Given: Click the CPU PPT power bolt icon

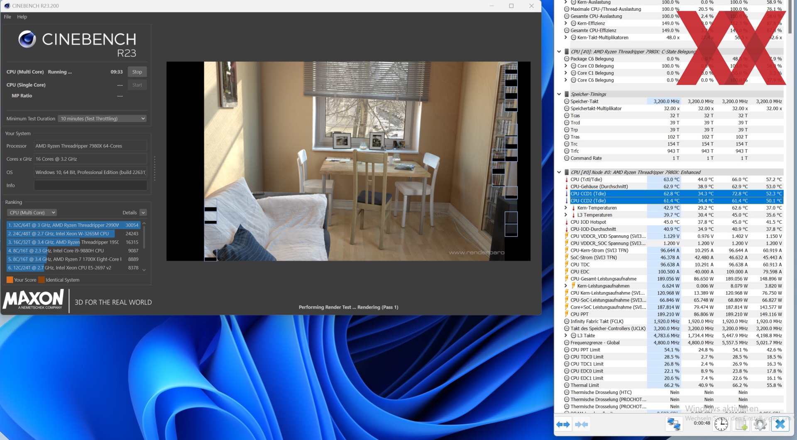Looking at the screenshot, I should point(567,314).
